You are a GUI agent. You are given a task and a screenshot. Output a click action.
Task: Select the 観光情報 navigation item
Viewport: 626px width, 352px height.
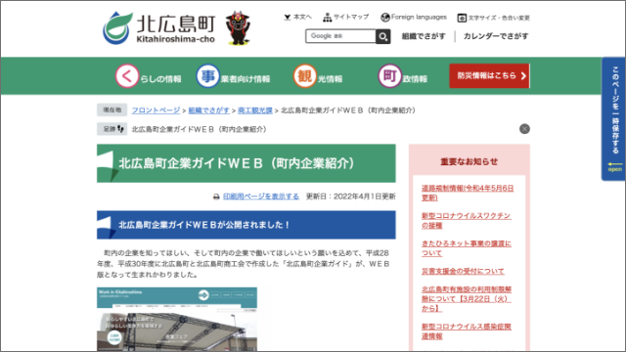tap(318, 76)
